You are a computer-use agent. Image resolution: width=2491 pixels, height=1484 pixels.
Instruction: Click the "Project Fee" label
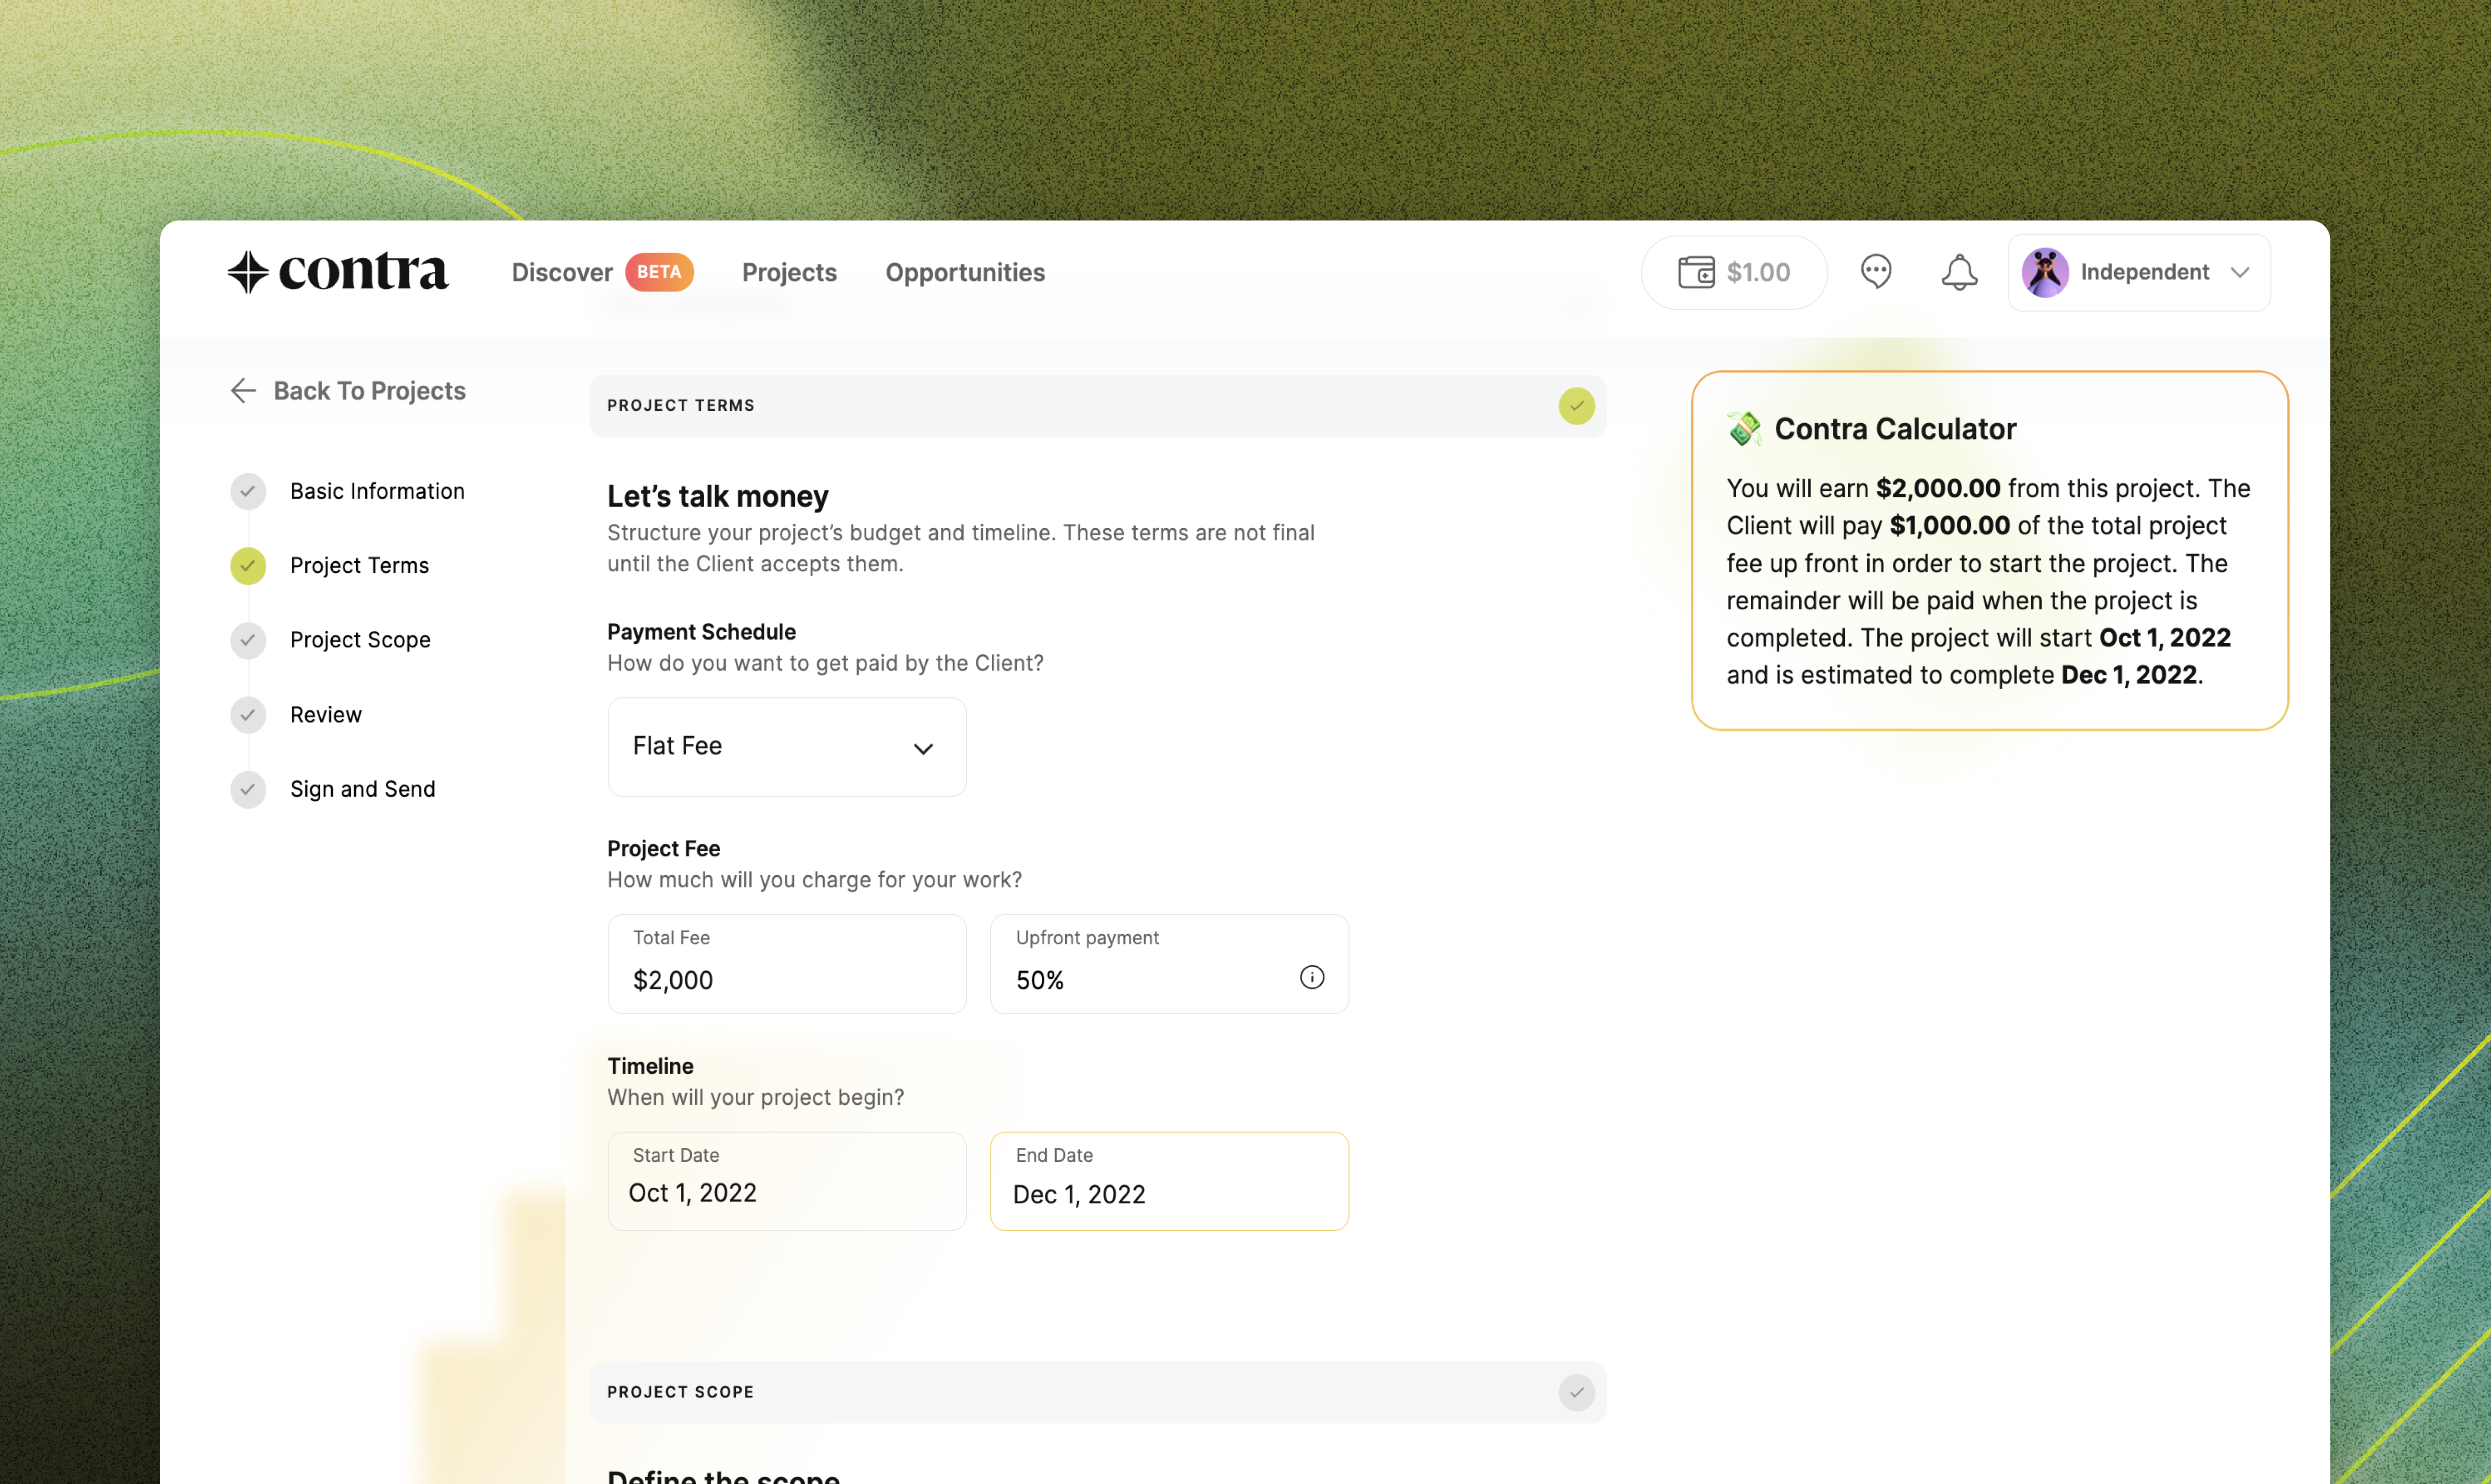663,849
